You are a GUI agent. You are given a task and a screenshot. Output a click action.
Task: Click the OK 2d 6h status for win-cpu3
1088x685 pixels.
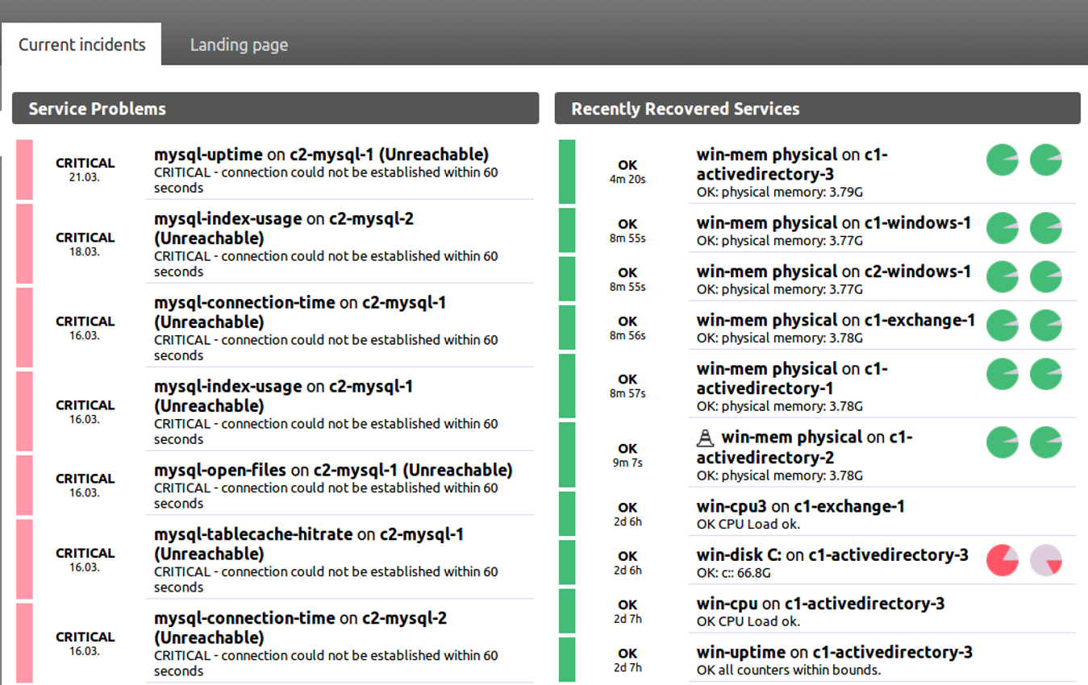pyautogui.click(x=627, y=514)
